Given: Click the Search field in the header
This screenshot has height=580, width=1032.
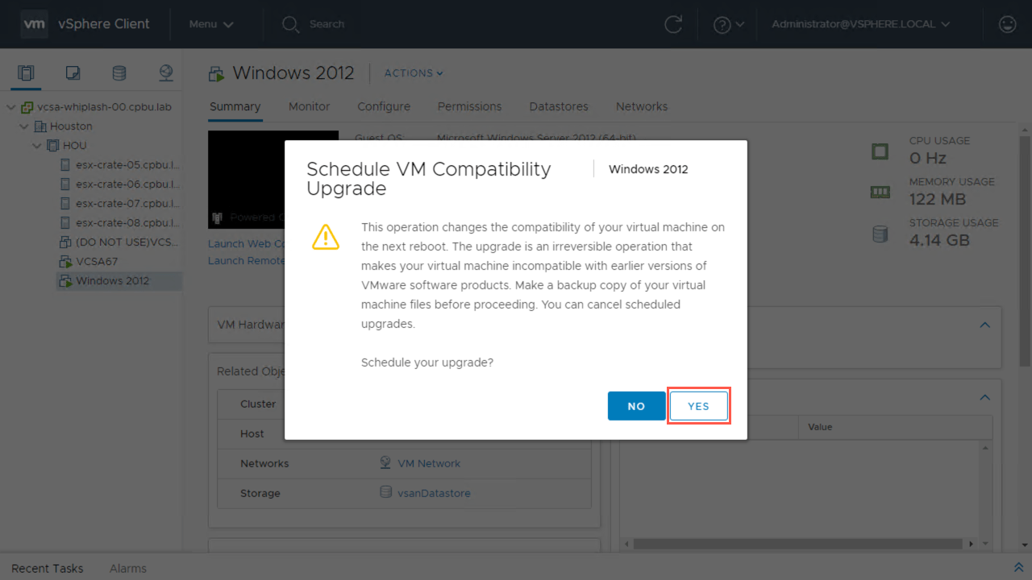Looking at the screenshot, I should [327, 24].
